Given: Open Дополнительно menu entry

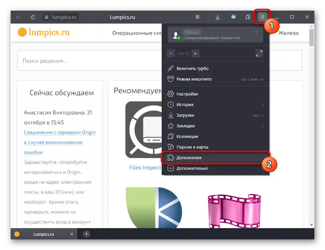Looking at the screenshot, I should 215,168.
